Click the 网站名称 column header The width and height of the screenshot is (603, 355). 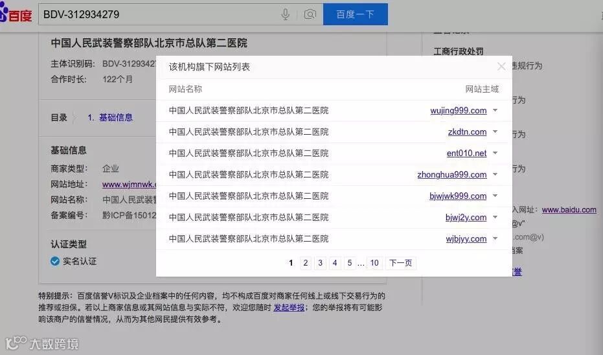pyautogui.click(x=185, y=89)
